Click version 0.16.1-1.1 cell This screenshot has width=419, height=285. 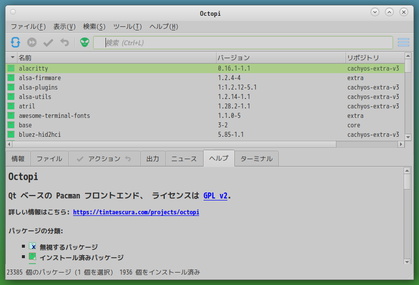[x=234, y=68]
